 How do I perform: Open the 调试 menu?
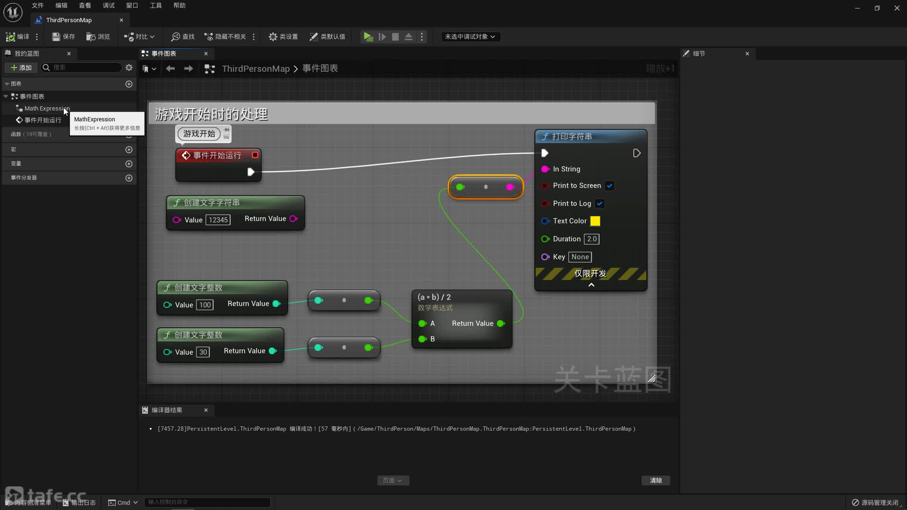109,5
